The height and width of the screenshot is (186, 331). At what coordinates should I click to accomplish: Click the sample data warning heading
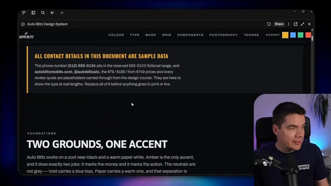point(101,56)
